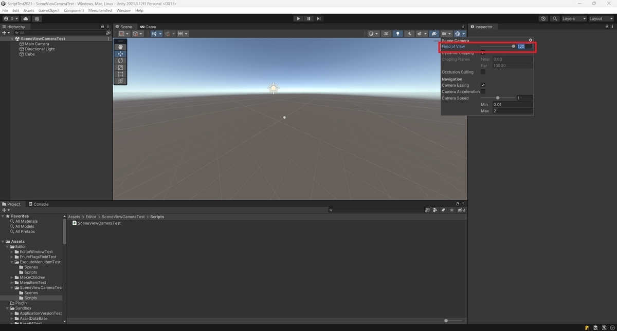Select the Rotate tool
Screen dimensions: 617x331
point(120,61)
